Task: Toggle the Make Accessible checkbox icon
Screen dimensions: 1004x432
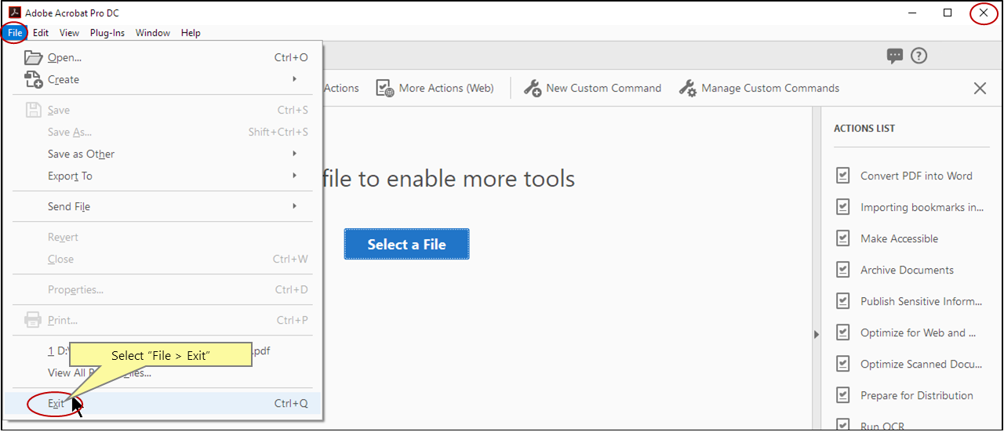Action: 843,238
